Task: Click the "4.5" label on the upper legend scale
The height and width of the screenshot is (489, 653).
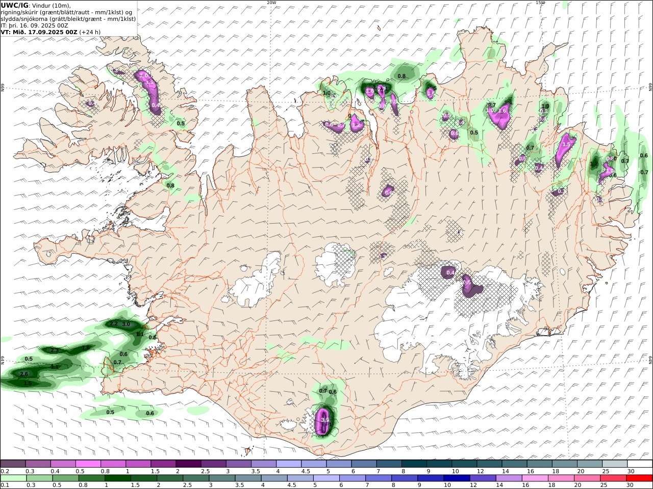Action: tap(306, 471)
